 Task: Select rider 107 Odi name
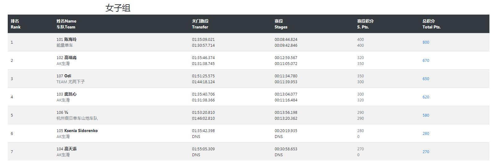tap(64, 76)
